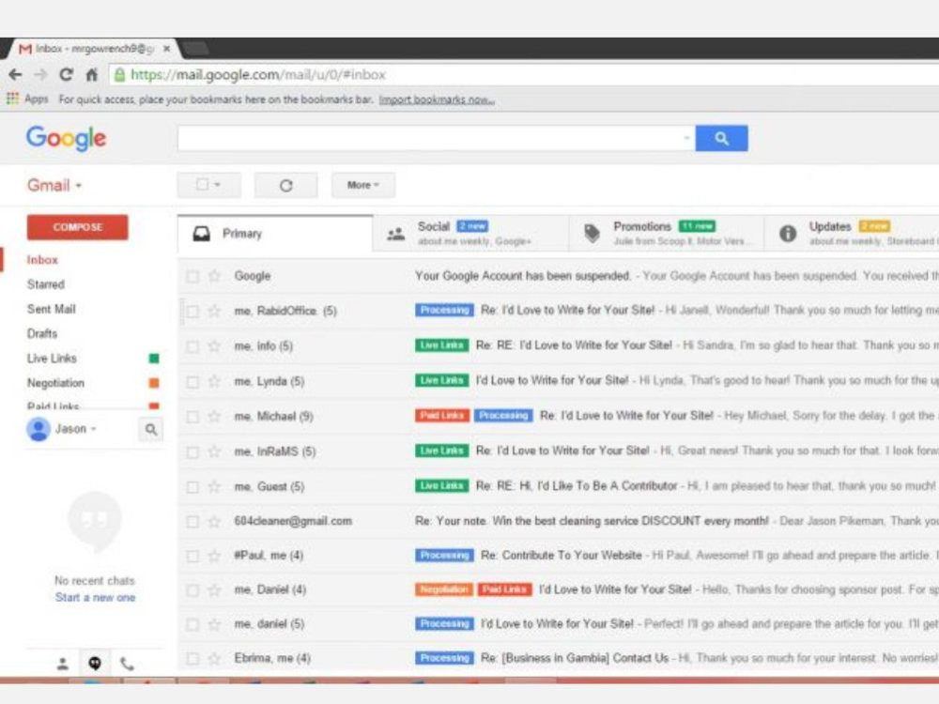Switch to the Primary tab

[x=275, y=234]
